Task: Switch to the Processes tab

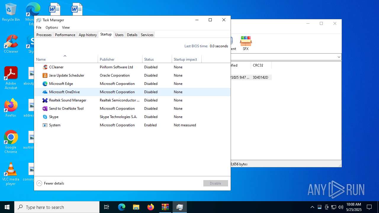Action: click(x=44, y=35)
